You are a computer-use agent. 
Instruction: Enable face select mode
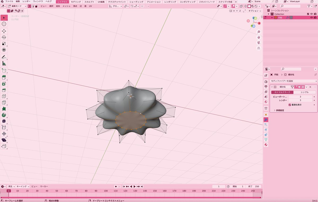(36, 6)
